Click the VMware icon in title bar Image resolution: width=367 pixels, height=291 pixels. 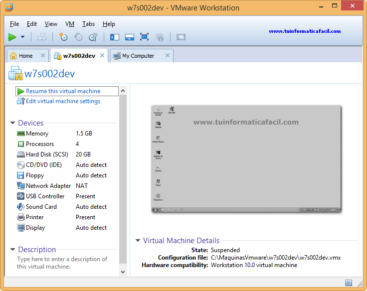(9, 7)
